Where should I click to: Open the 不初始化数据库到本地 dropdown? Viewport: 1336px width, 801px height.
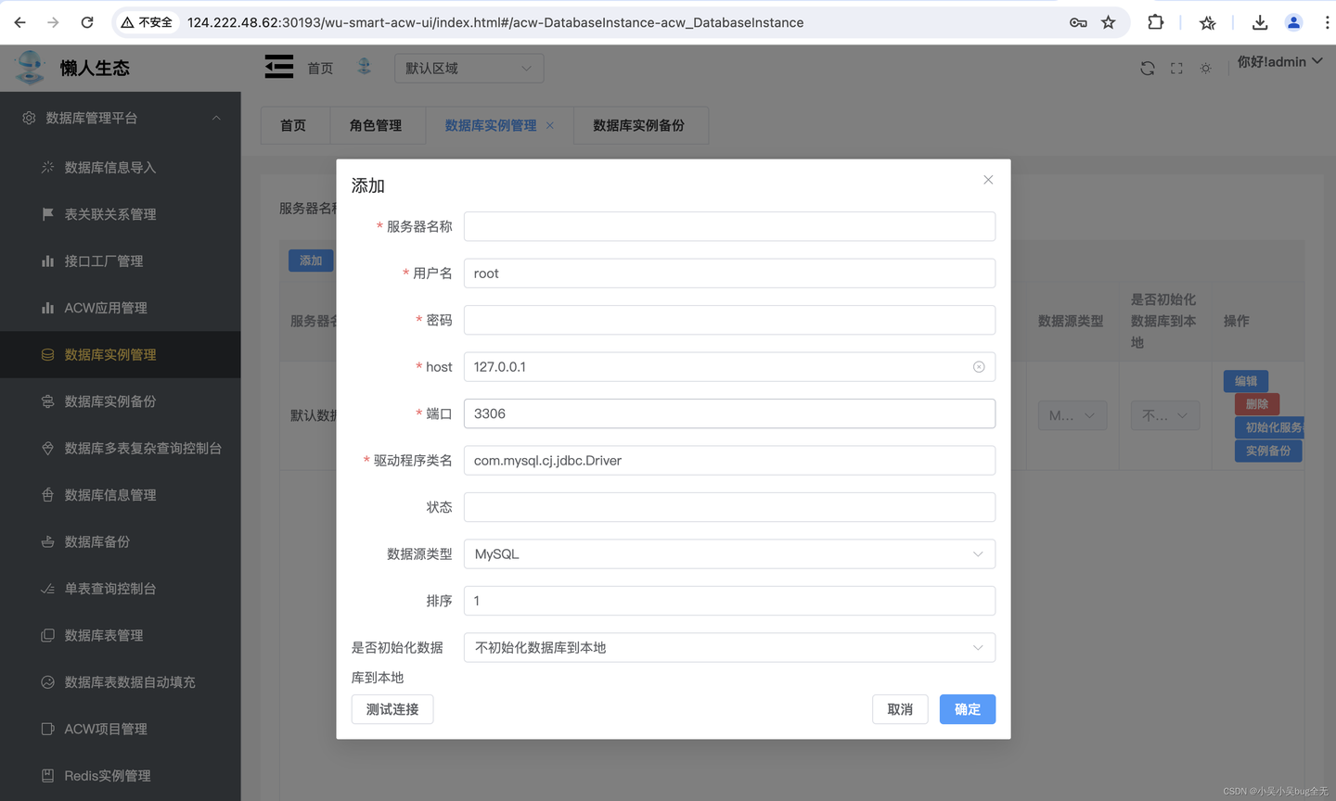pos(977,647)
